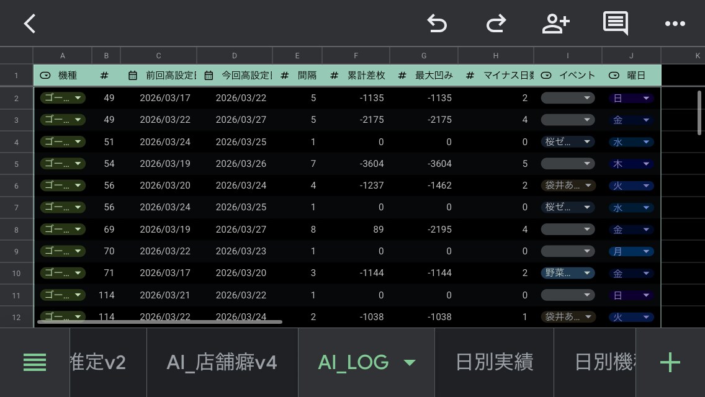Open the 野菜… event dropdown in row 10

568,273
